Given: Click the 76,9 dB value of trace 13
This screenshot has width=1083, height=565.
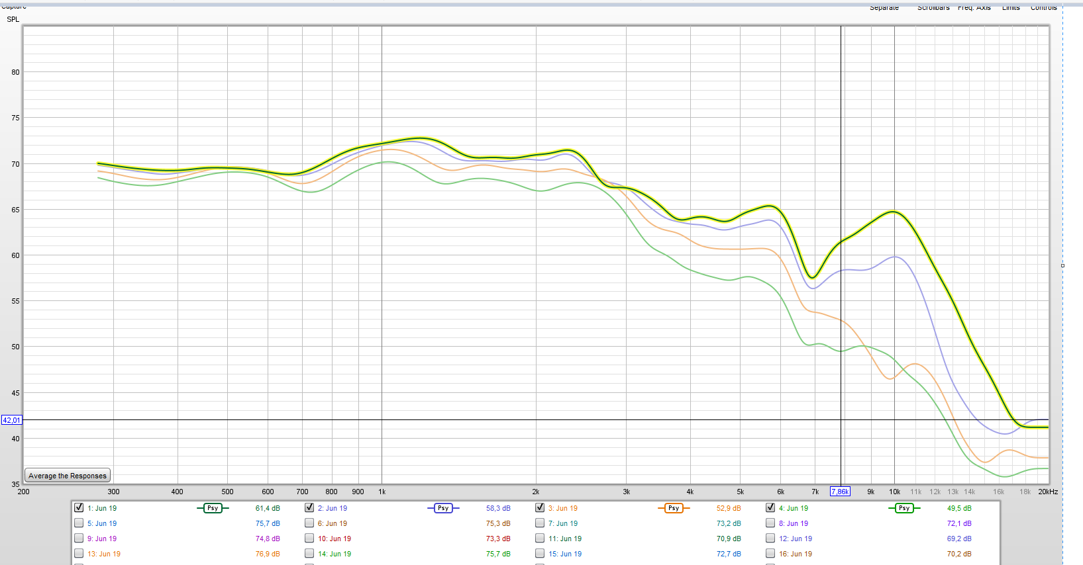Looking at the screenshot, I should tap(268, 554).
